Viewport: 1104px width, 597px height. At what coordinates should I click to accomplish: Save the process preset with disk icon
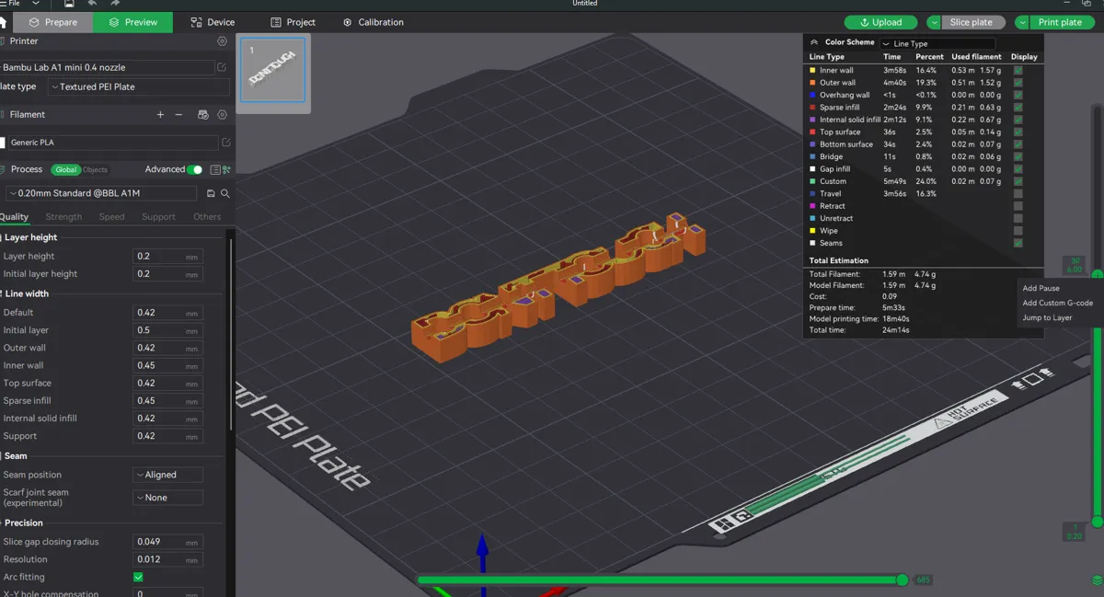[211, 194]
